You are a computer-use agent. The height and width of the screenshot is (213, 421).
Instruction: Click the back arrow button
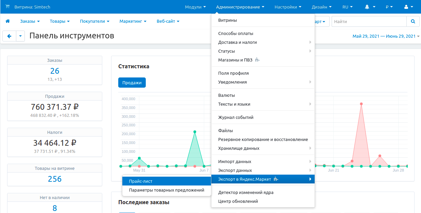point(9,36)
